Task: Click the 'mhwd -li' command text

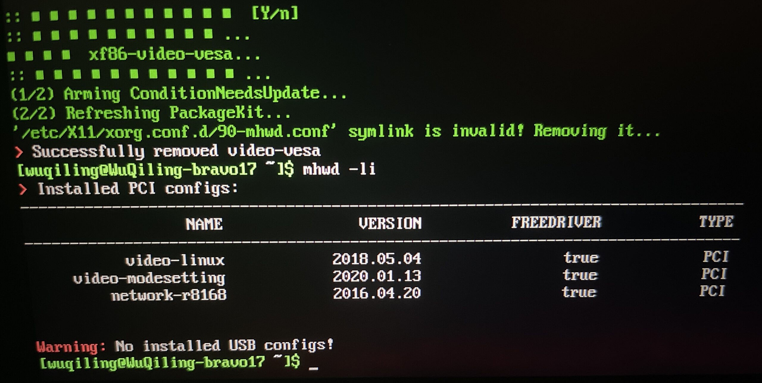Action: pyautogui.click(x=339, y=169)
